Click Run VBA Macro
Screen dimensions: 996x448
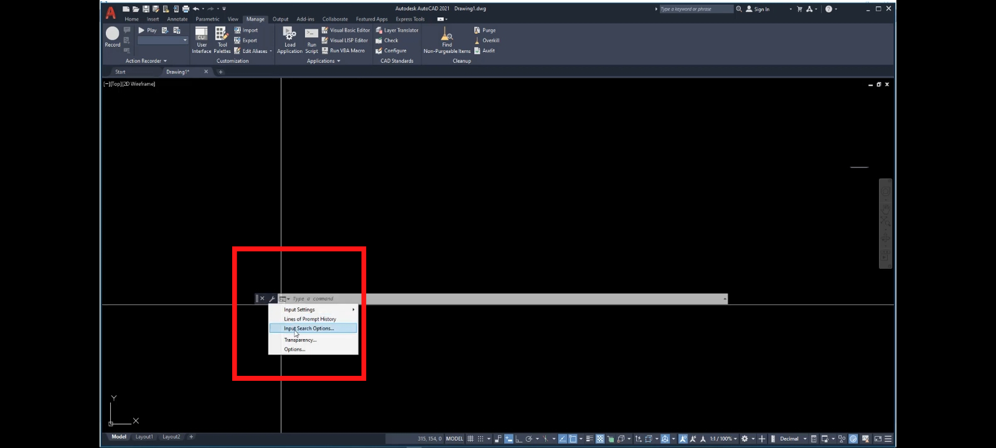343,50
